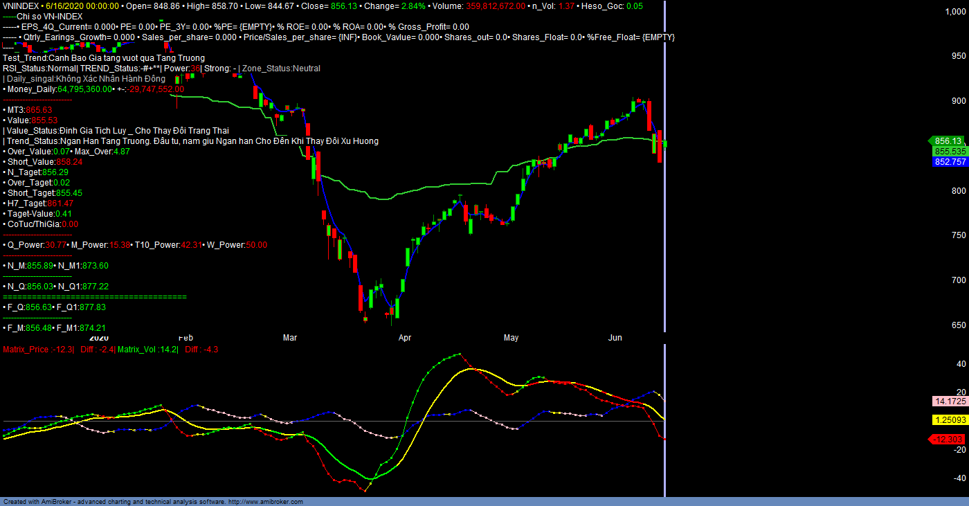Screen dimensions: 969x506
Task: Click the blue 852.757 price marker
Action: (x=950, y=161)
